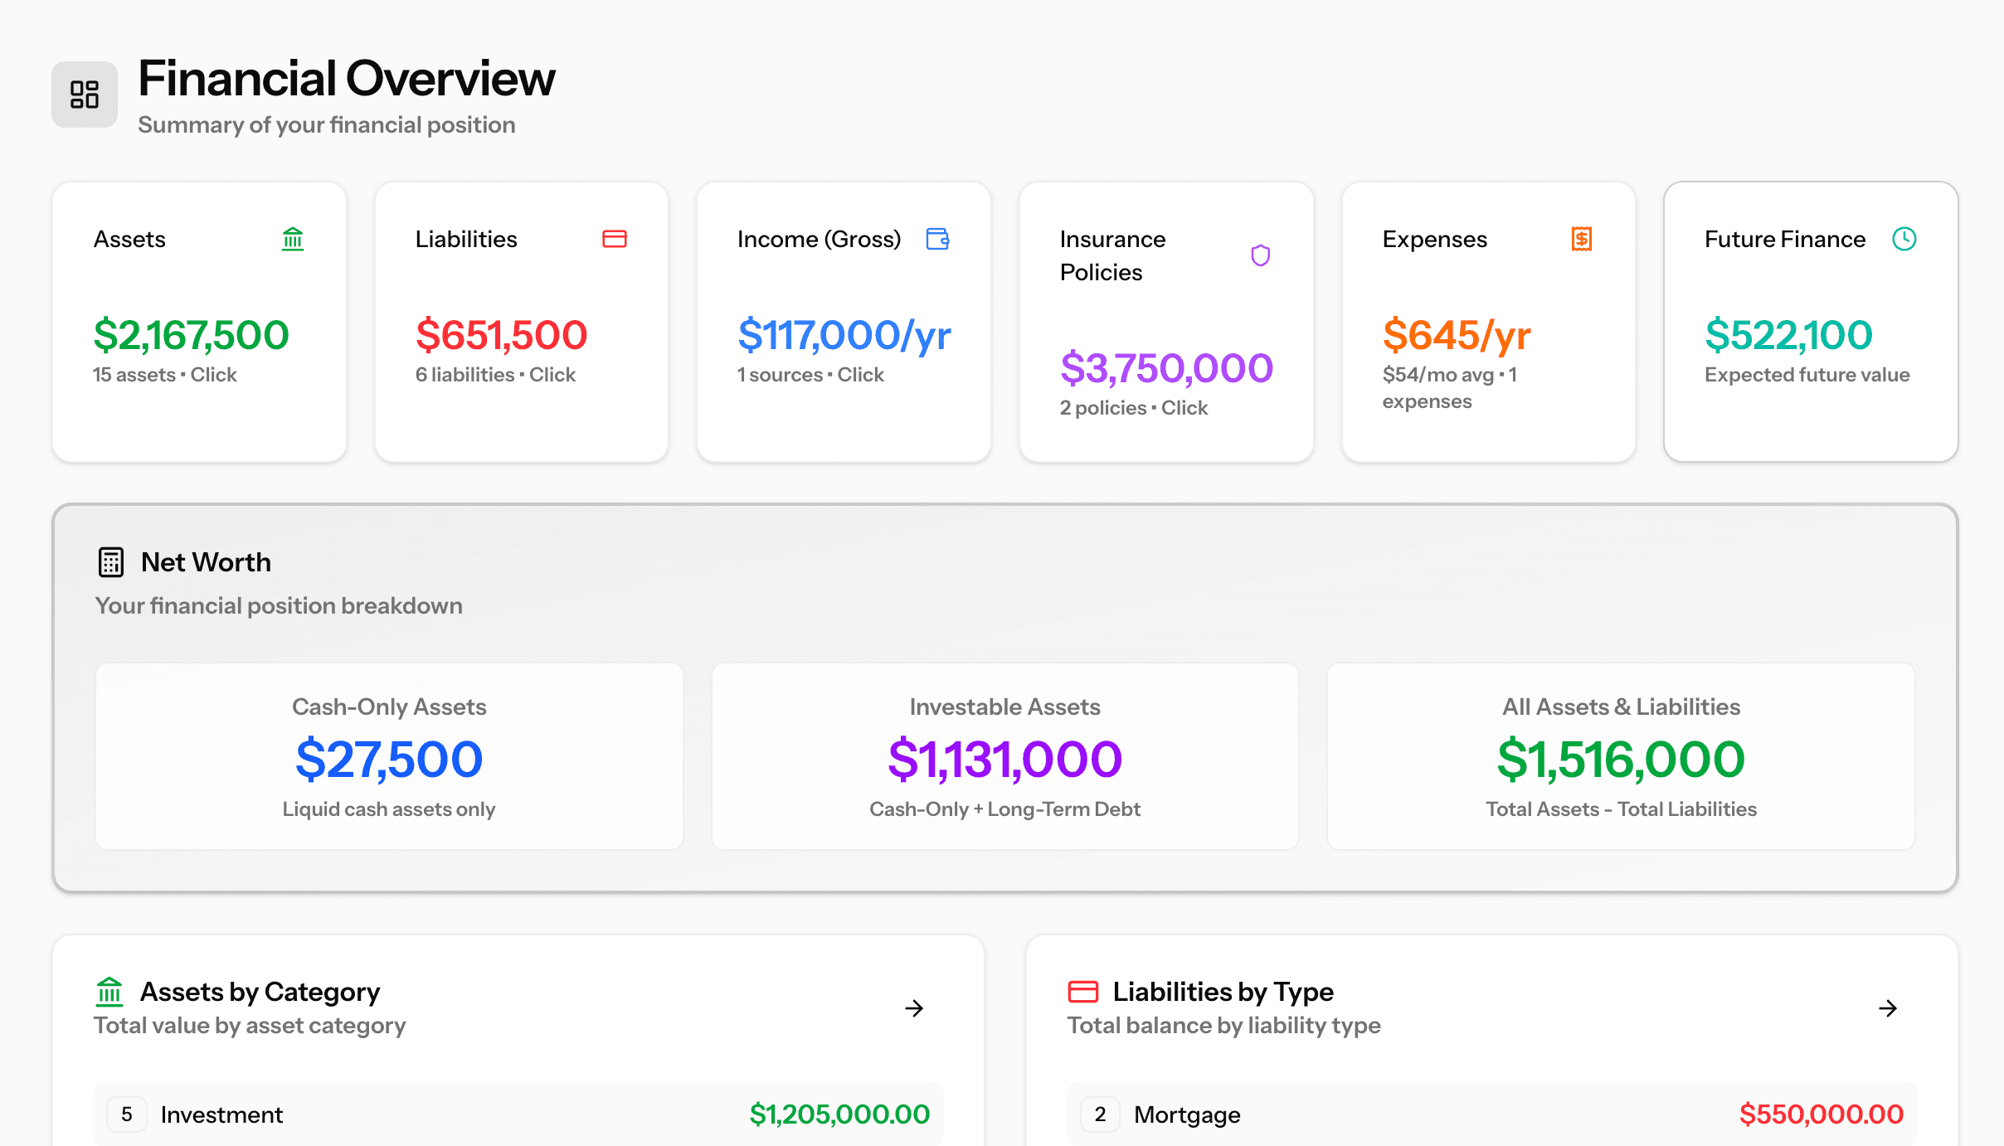The height and width of the screenshot is (1146, 2004).
Task: Click the Cash-Only Assets breakdown tile
Action: (x=388, y=756)
